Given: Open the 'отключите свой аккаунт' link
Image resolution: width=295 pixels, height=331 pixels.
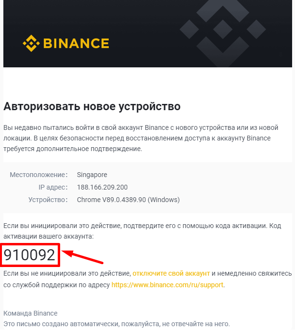Looking at the screenshot, I should point(171,273).
